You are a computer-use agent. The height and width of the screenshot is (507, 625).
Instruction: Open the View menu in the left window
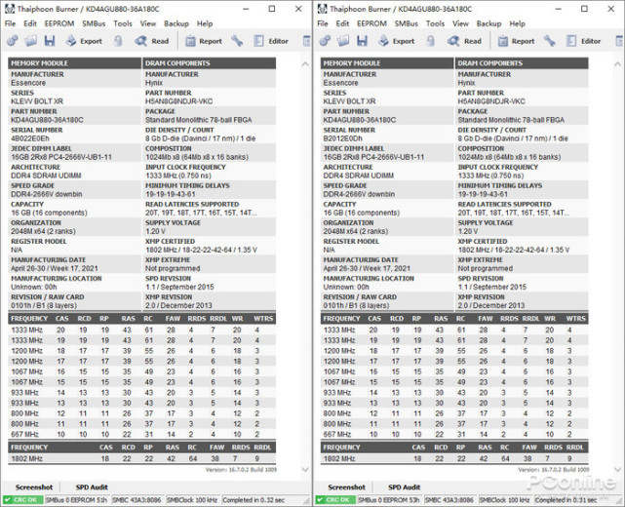148,24
